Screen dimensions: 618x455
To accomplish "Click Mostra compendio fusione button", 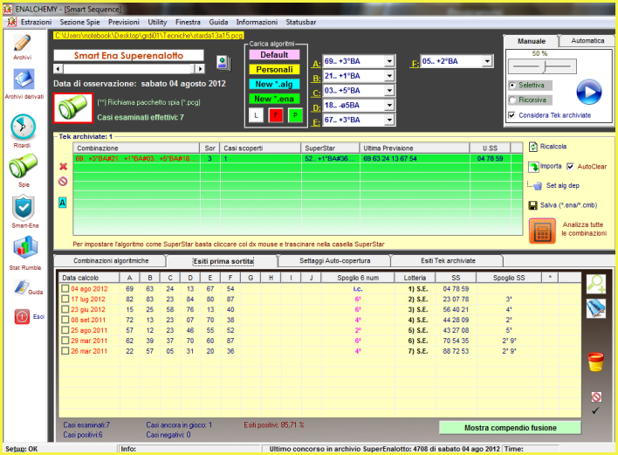I will point(510,428).
